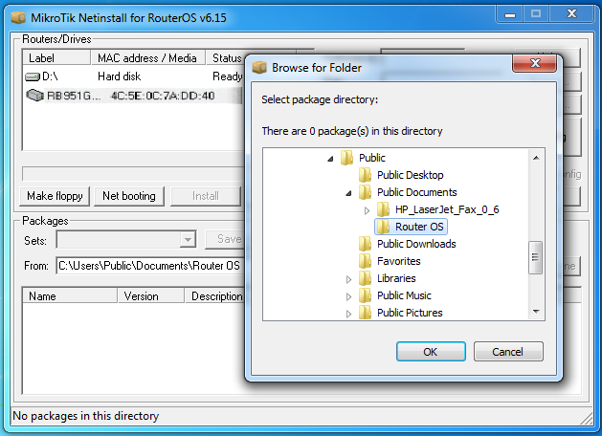Click the No packages in this directory status
Image resolution: width=602 pixels, height=436 pixels.
pyautogui.click(x=85, y=416)
